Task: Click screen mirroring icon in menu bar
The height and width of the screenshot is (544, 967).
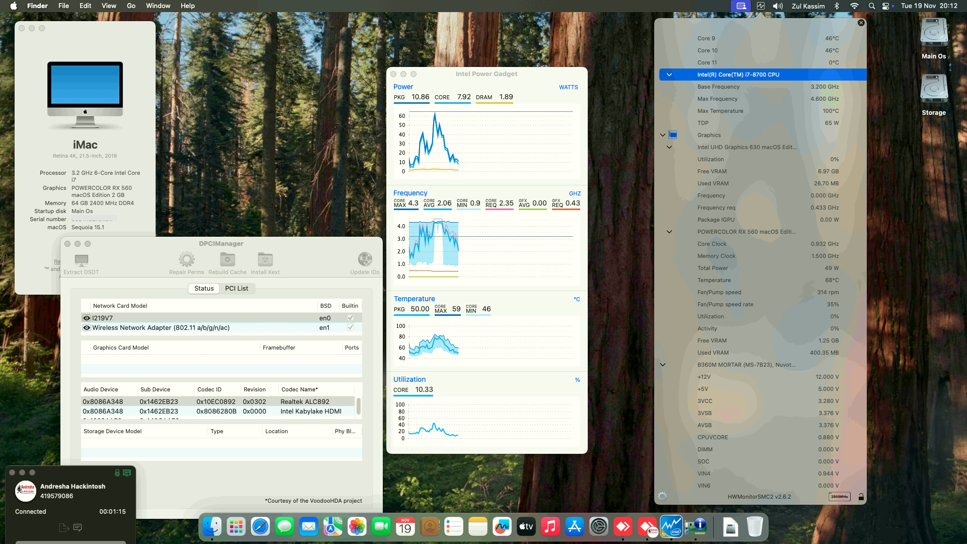Action: 741,6
